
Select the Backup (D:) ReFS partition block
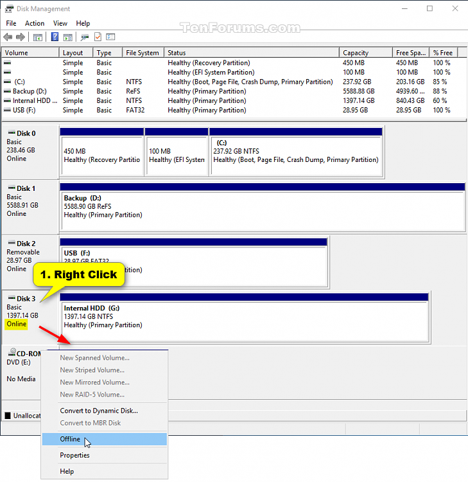[263, 207]
